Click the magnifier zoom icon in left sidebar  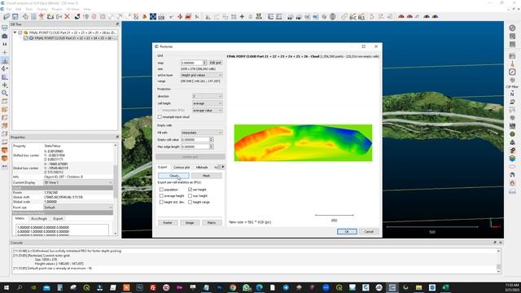pyautogui.click(x=5, y=94)
